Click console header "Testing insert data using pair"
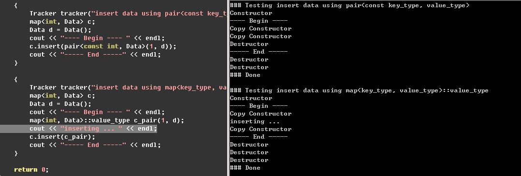 coord(349,5)
